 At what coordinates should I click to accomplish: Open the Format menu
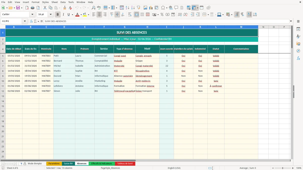[35, 2]
